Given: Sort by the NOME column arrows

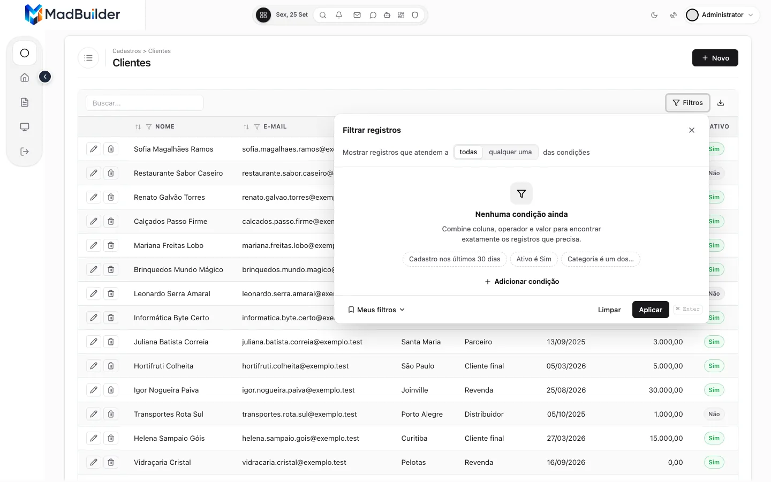Looking at the screenshot, I should tap(138, 127).
